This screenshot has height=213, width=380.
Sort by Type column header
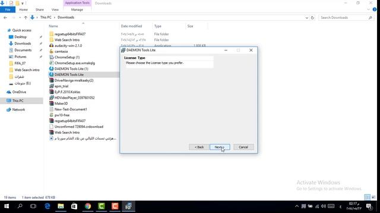pyautogui.click(x=158, y=26)
